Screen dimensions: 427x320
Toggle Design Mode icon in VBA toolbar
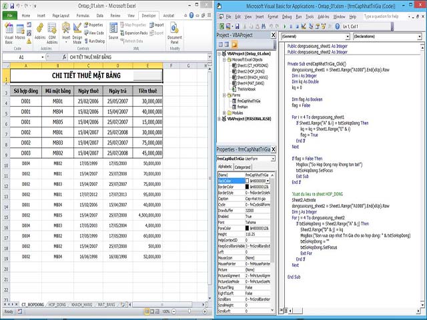(304, 27)
